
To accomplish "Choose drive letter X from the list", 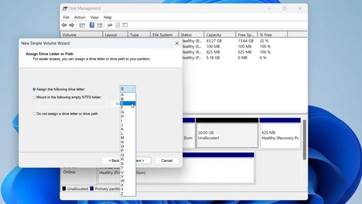I will click(128, 185).
